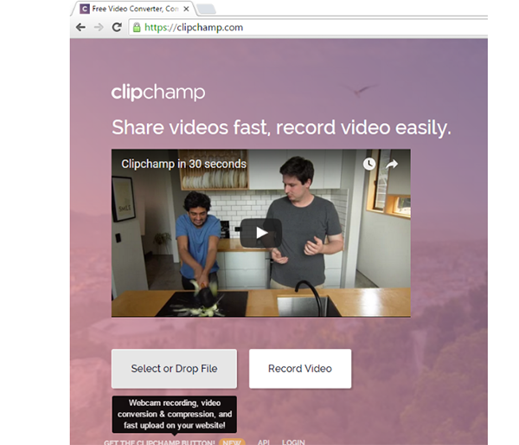
Task: Click the green padlock security icon
Action: pos(137,27)
